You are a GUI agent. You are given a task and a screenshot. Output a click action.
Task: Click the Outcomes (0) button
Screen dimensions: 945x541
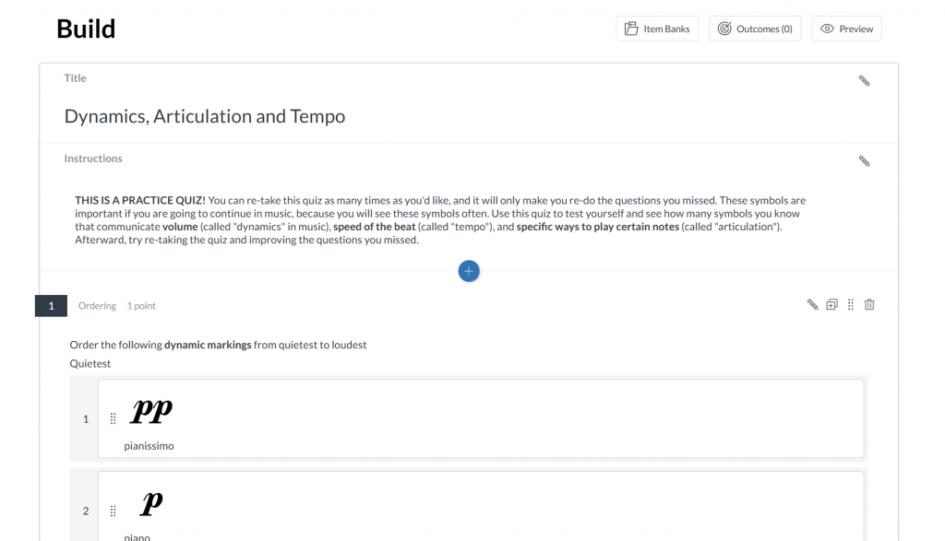pyautogui.click(x=755, y=29)
